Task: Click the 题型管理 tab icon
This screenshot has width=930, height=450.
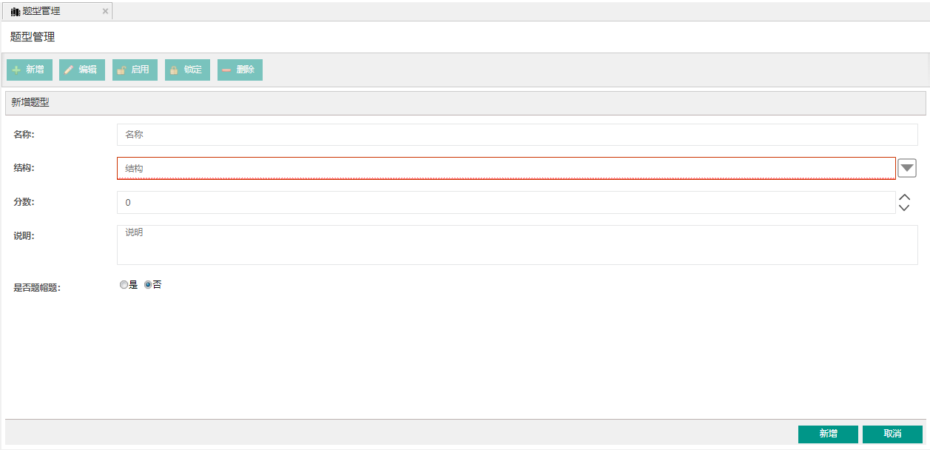Action: [x=16, y=12]
